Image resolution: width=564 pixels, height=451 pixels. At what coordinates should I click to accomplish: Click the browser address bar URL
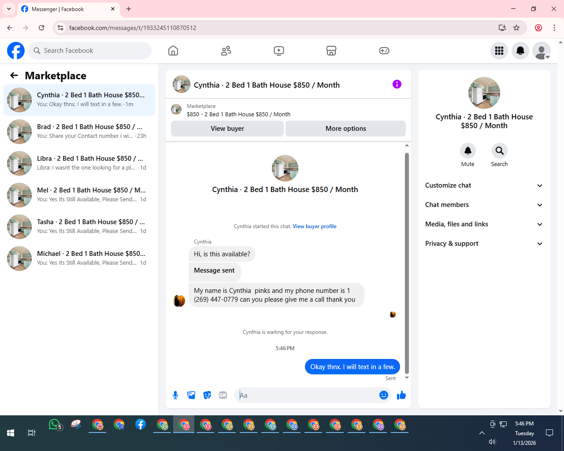coord(133,28)
